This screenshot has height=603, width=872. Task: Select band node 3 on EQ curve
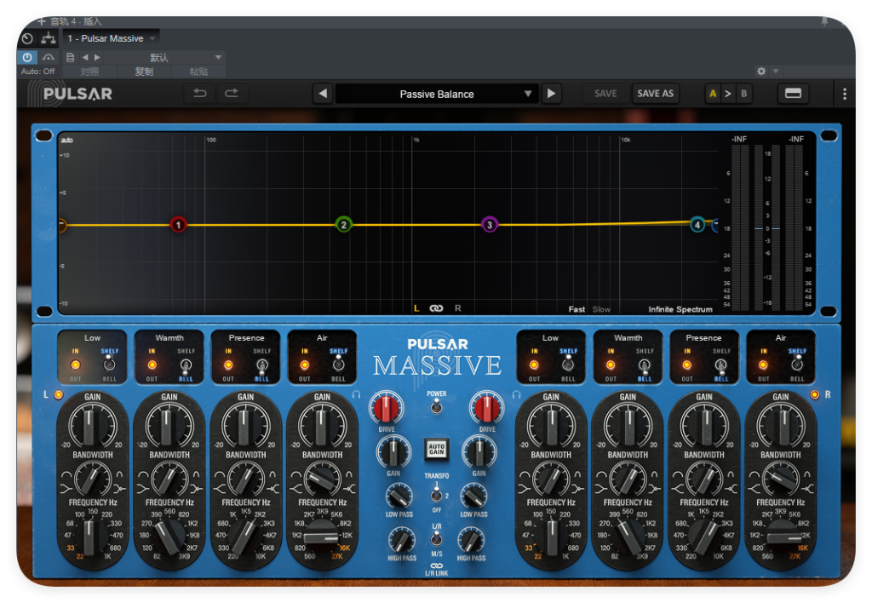(x=490, y=225)
